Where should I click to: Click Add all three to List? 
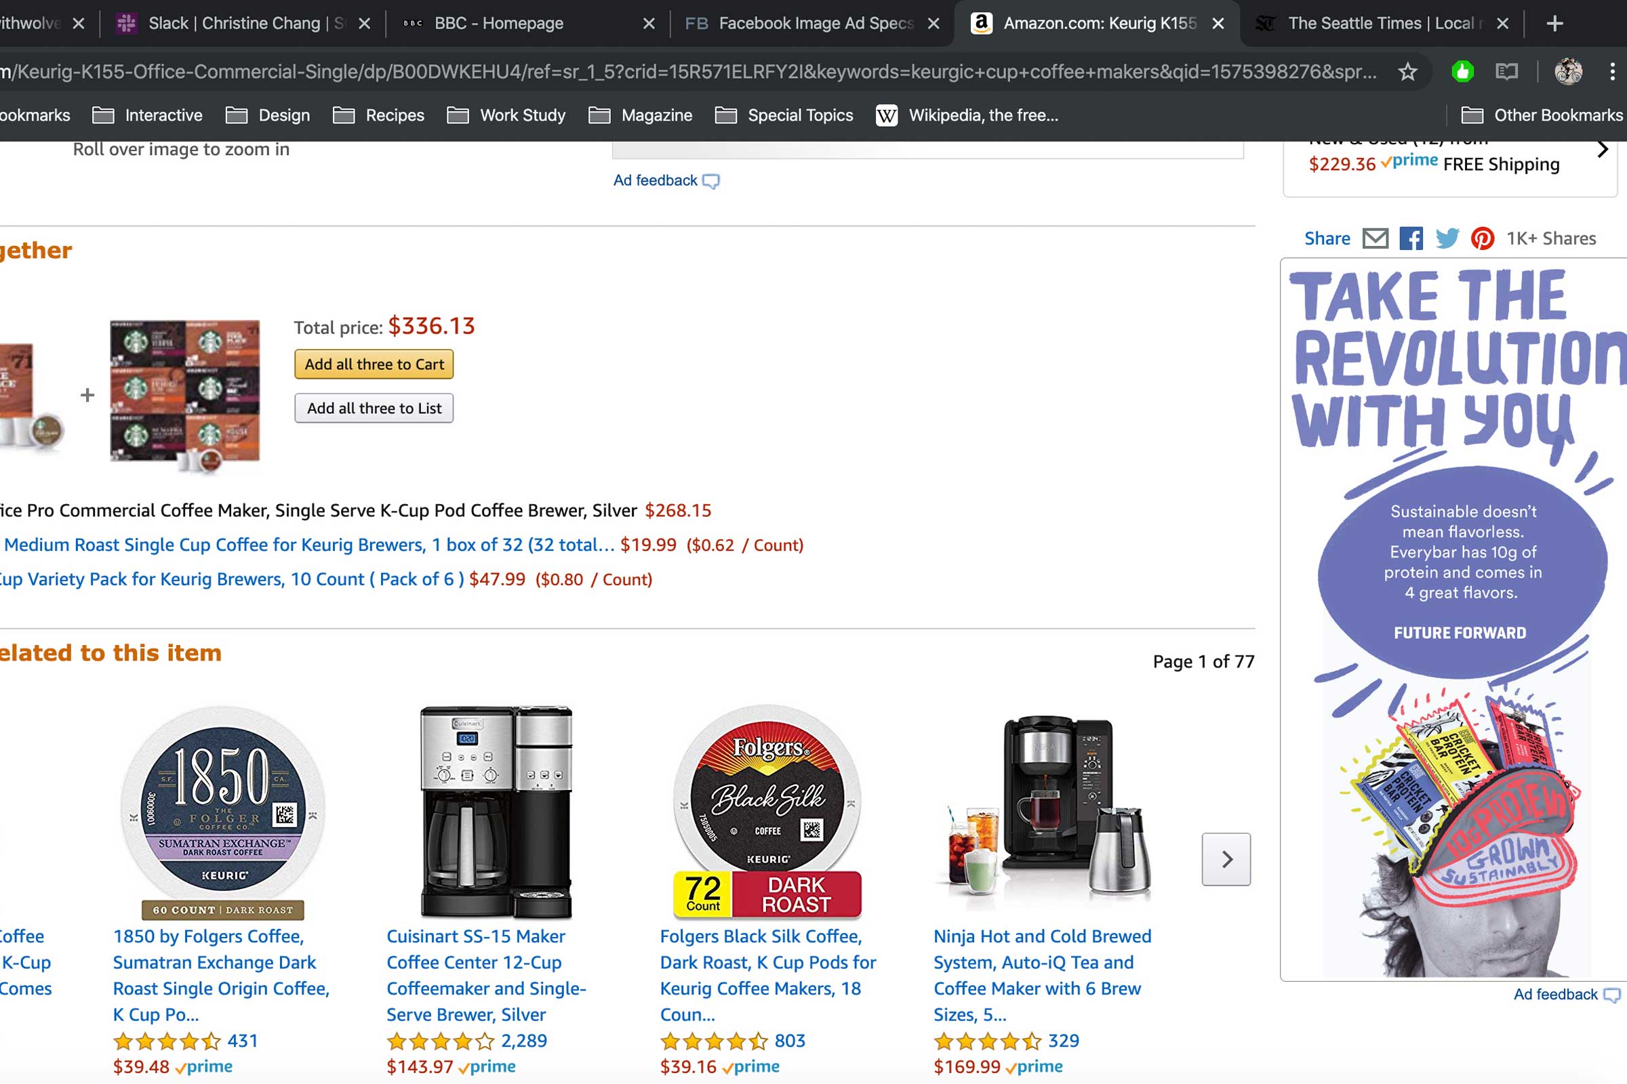point(374,409)
